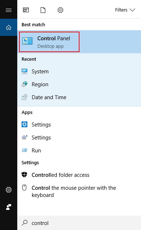This screenshot has width=141, height=230.
Task: Click the Control Panel icon
Action: pos(27,41)
